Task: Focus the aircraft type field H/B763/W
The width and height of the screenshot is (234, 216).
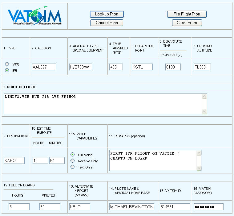Action: pyautogui.click(x=80, y=67)
